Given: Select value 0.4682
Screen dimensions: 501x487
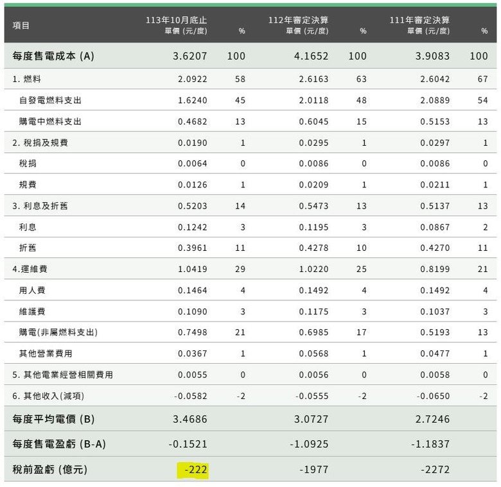Looking at the screenshot, I should pos(193,122).
